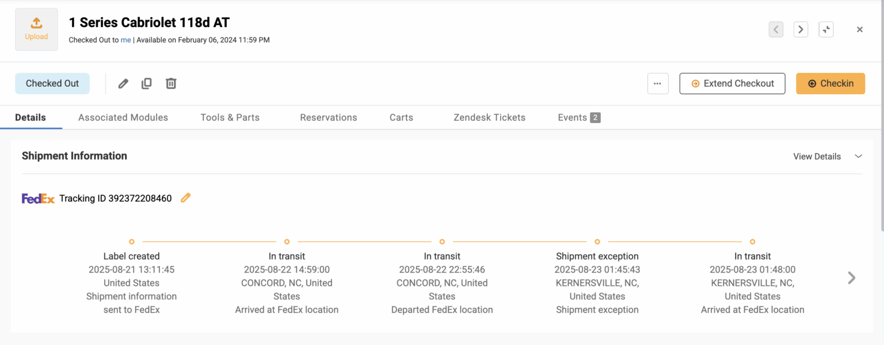Click the Shipment exception timeline dot

pos(597,242)
